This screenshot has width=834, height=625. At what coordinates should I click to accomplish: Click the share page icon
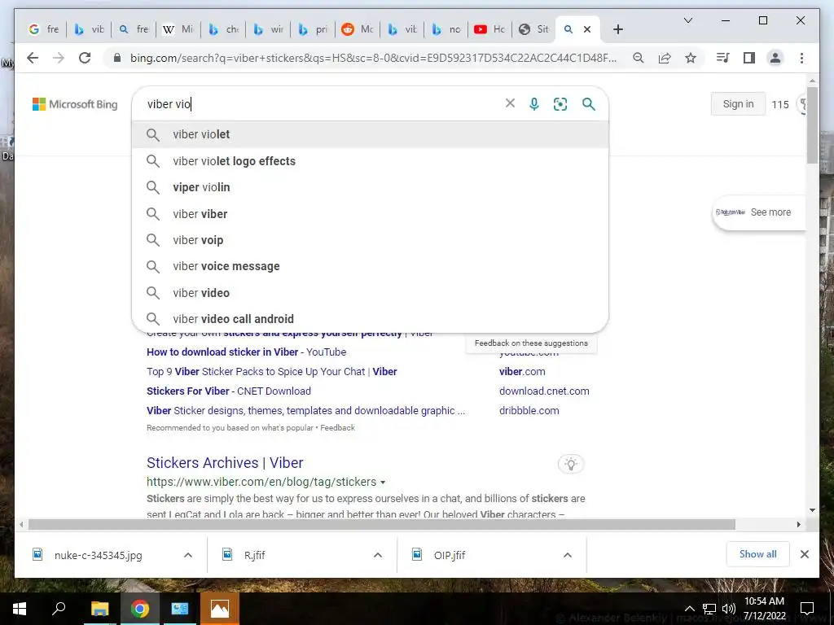click(x=665, y=58)
